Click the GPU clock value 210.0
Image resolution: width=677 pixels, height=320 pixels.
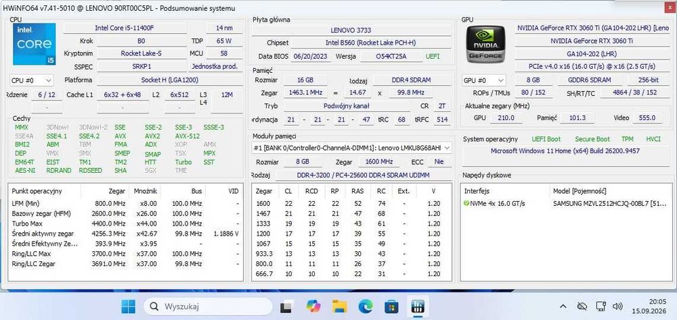(x=506, y=118)
